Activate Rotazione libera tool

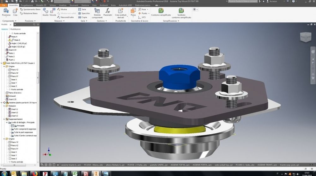[29, 13]
